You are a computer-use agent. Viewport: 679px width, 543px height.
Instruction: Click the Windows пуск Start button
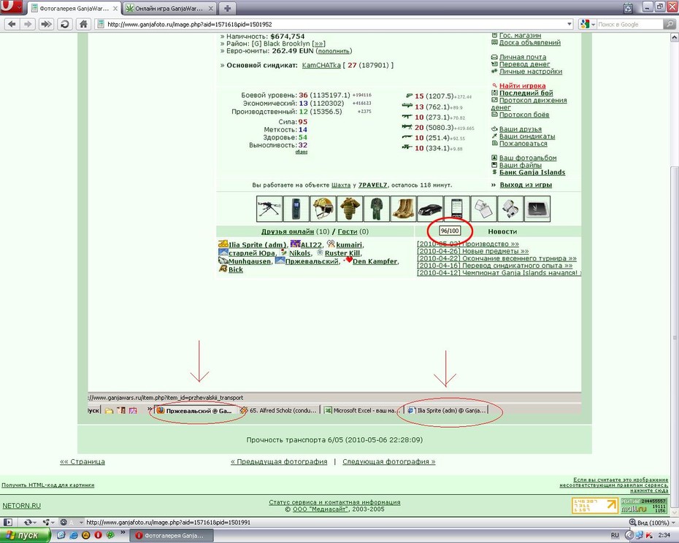coord(24,536)
